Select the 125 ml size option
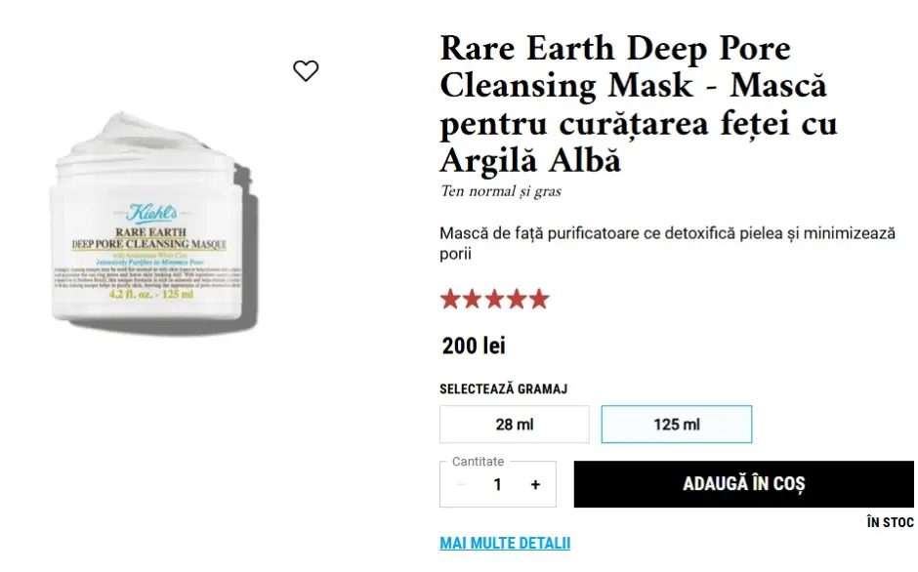Screen dimensions: 918x572 tap(676, 425)
